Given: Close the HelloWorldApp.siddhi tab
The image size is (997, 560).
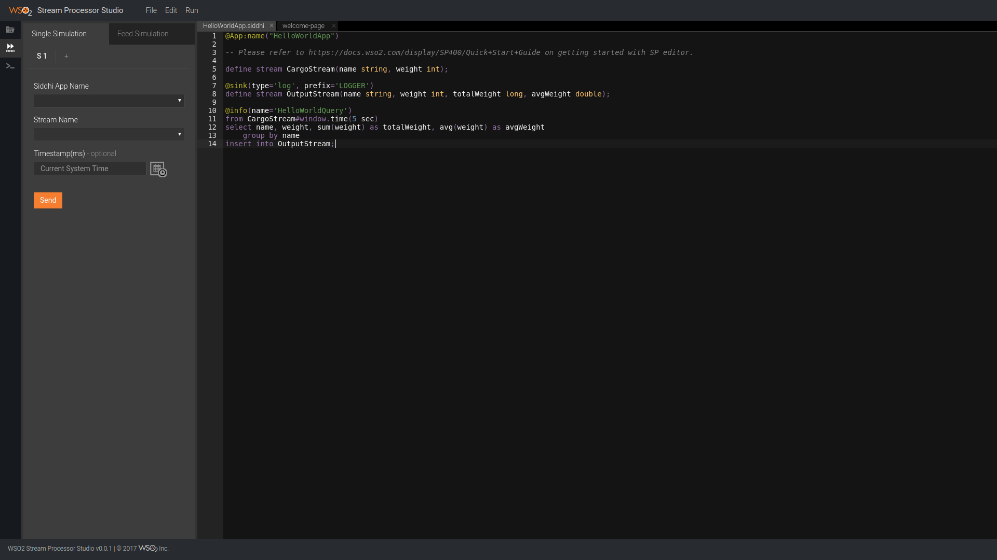Looking at the screenshot, I should tap(271, 25).
